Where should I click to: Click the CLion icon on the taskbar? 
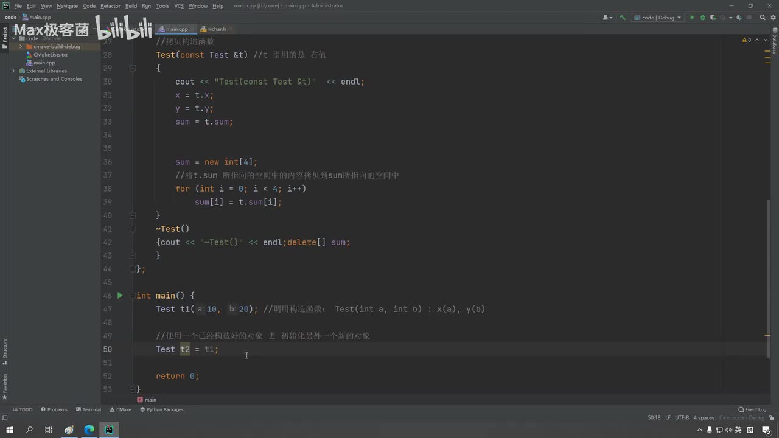tap(109, 430)
